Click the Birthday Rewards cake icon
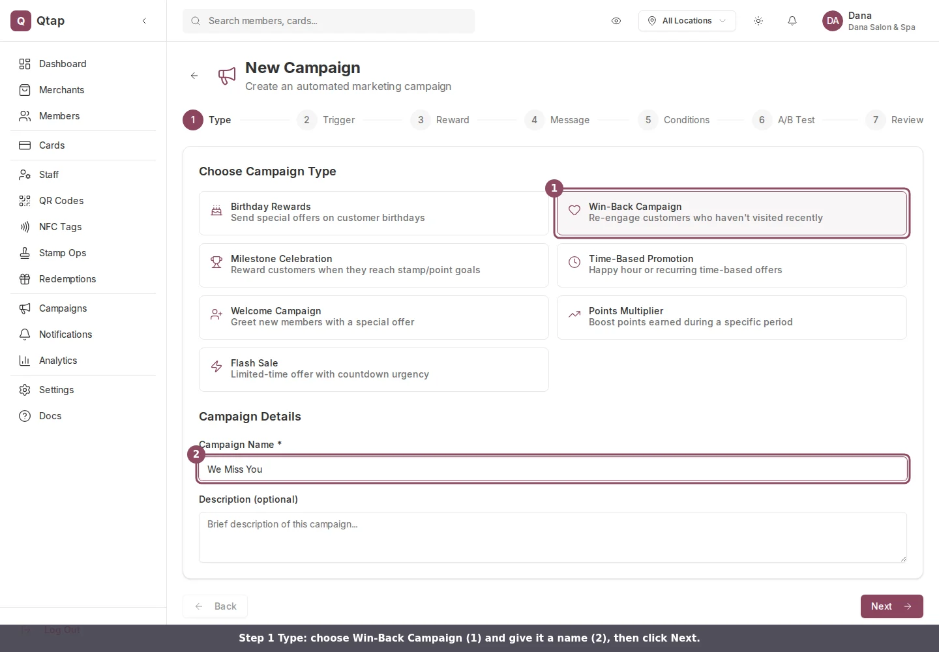This screenshot has height=652, width=939. point(216,210)
